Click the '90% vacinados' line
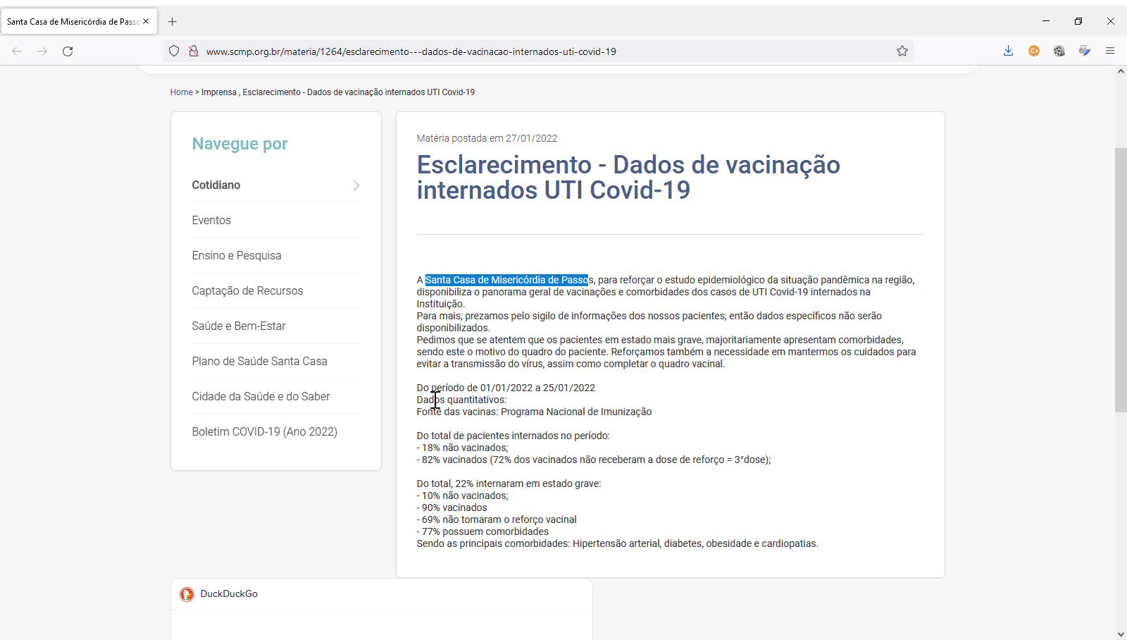 click(x=452, y=507)
